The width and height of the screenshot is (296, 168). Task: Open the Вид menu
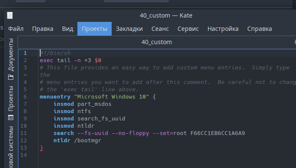[x=68, y=29]
